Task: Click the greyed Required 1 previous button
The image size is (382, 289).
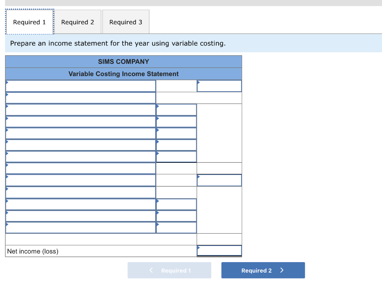Action: pyautogui.click(x=169, y=270)
